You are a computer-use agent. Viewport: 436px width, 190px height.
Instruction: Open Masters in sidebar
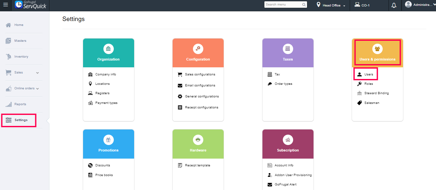coord(20,41)
